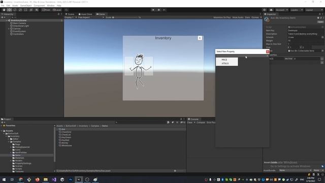The image size is (325, 183).
Task: Toggle Stats overlay in Game view
Action: 247,17
